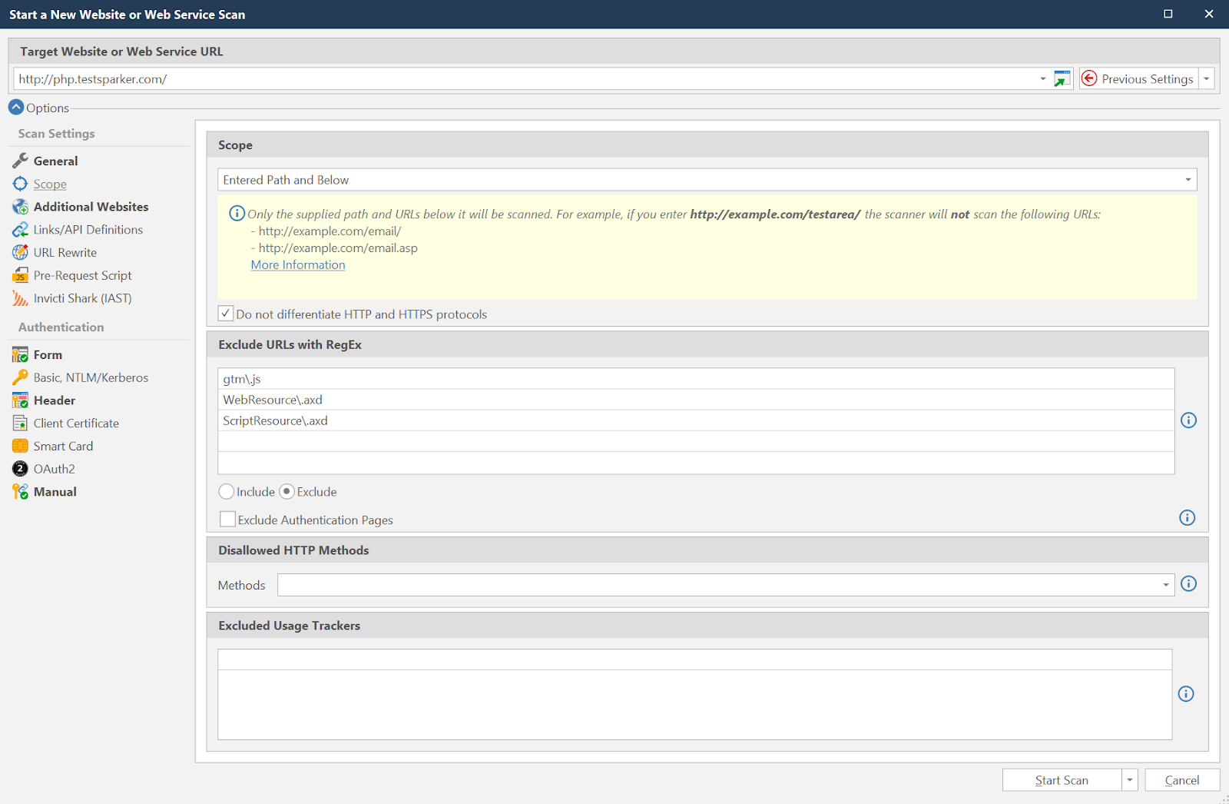Open the Entered Path and Below scope dropdown
1229x804 pixels.
pyautogui.click(x=1187, y=179)
